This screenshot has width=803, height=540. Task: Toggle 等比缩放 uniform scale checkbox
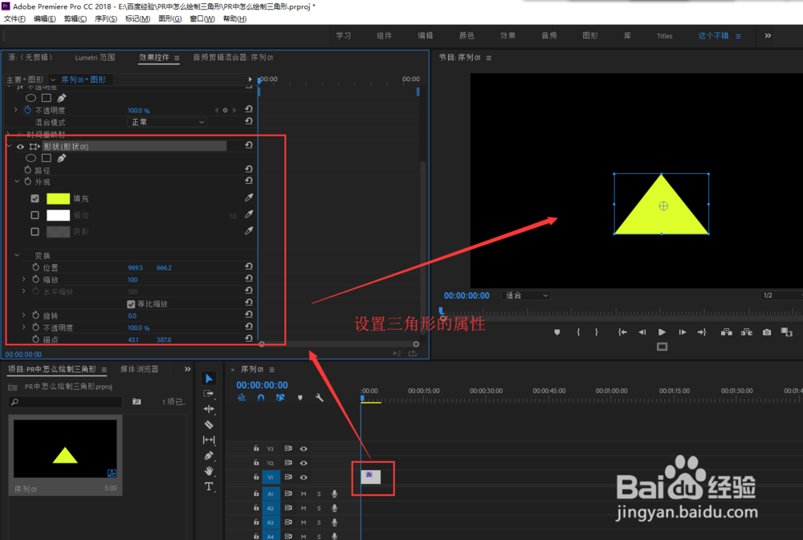coord(131,304)
